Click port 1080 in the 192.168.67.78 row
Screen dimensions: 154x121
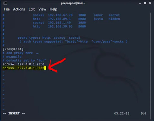click(82, 15)
